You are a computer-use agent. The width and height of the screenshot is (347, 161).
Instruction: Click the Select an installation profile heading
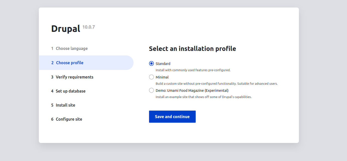[192, 49]
